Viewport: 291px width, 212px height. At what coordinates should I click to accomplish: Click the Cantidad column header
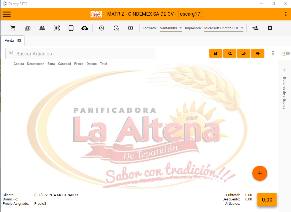tap(64, 64)
